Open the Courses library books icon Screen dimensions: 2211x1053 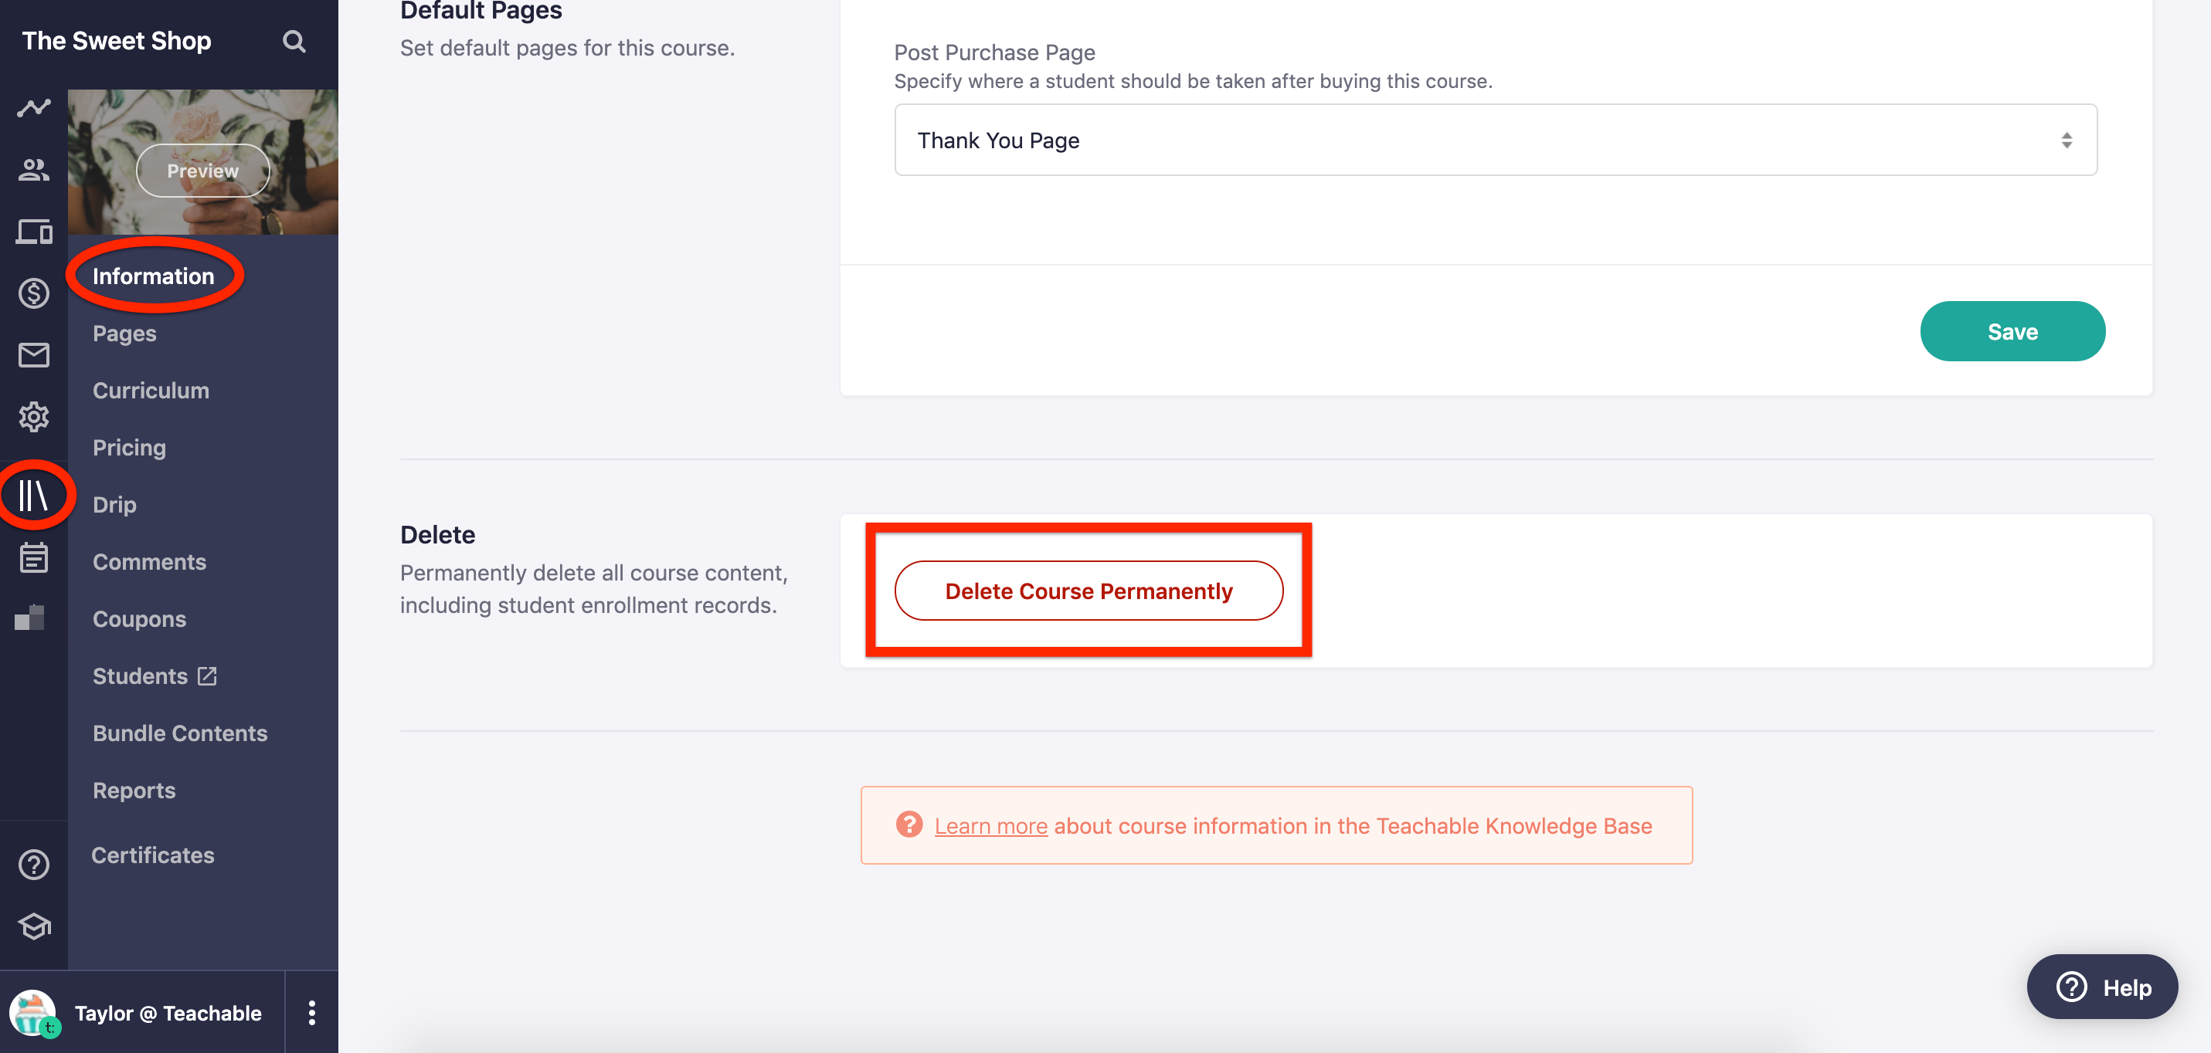(x=33, y=495)
